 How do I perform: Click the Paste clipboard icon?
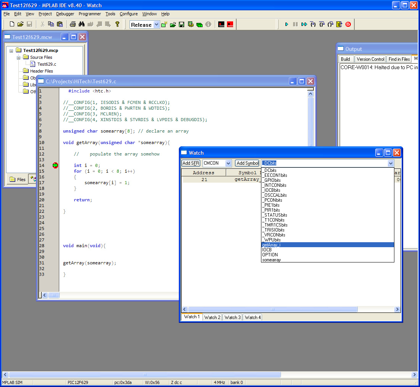coord(60,24)
